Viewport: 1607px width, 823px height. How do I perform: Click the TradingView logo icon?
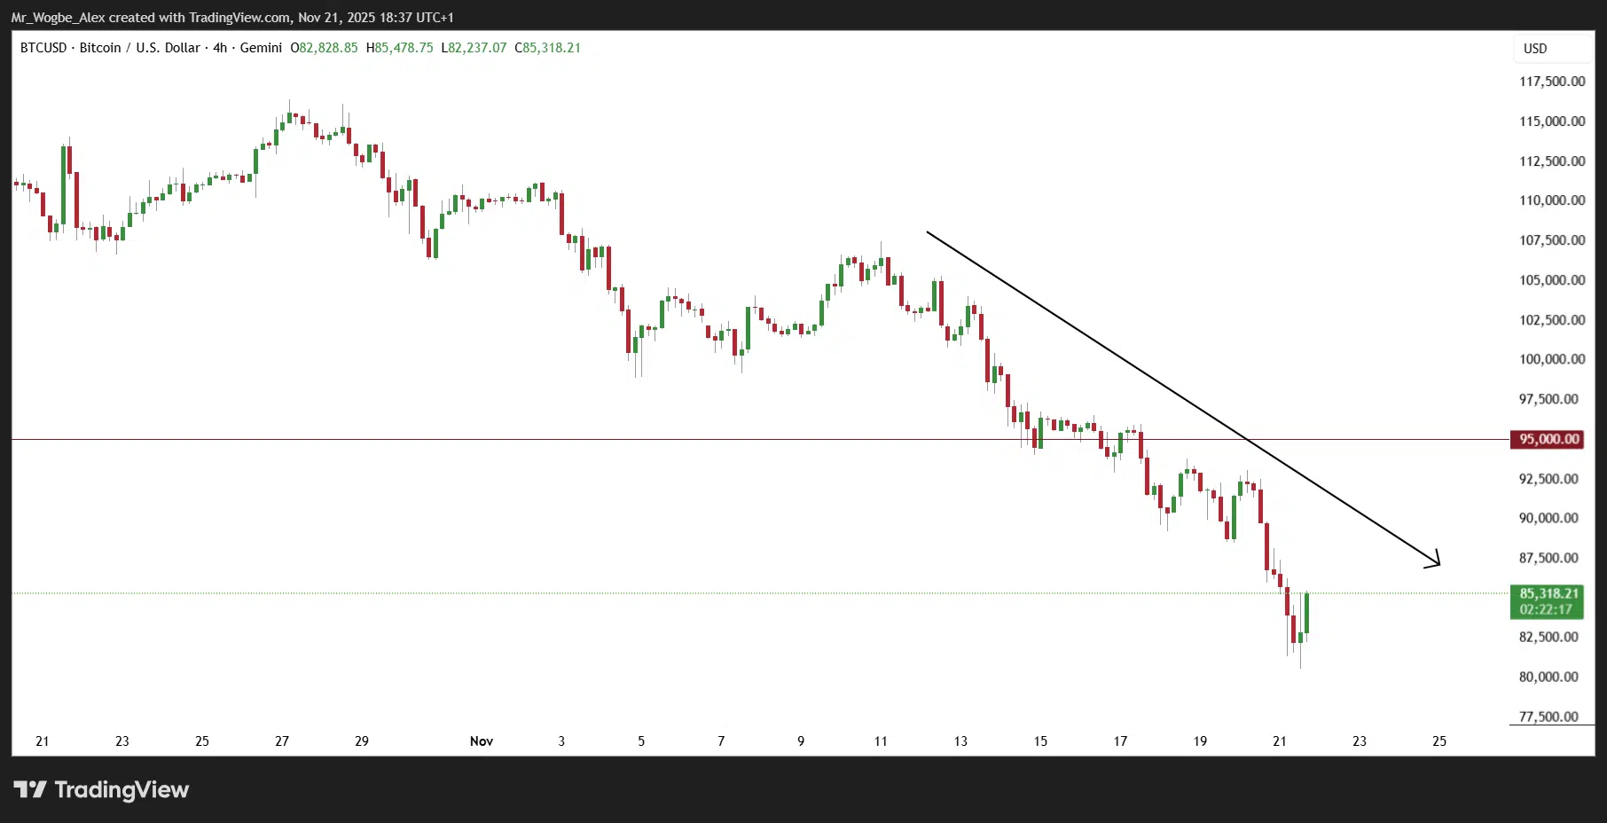point(30,789)
